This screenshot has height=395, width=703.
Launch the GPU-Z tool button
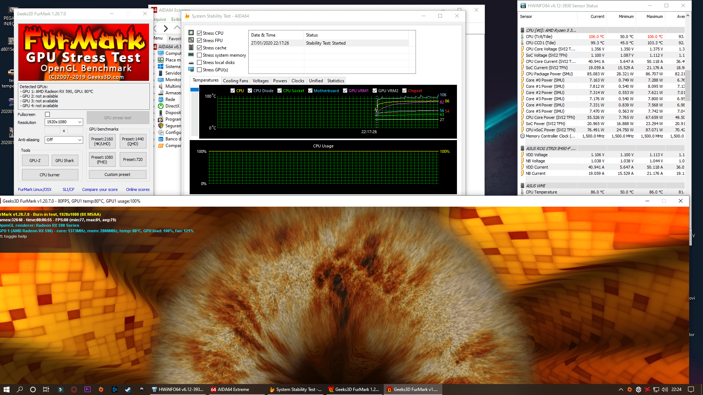coord(35,161)
